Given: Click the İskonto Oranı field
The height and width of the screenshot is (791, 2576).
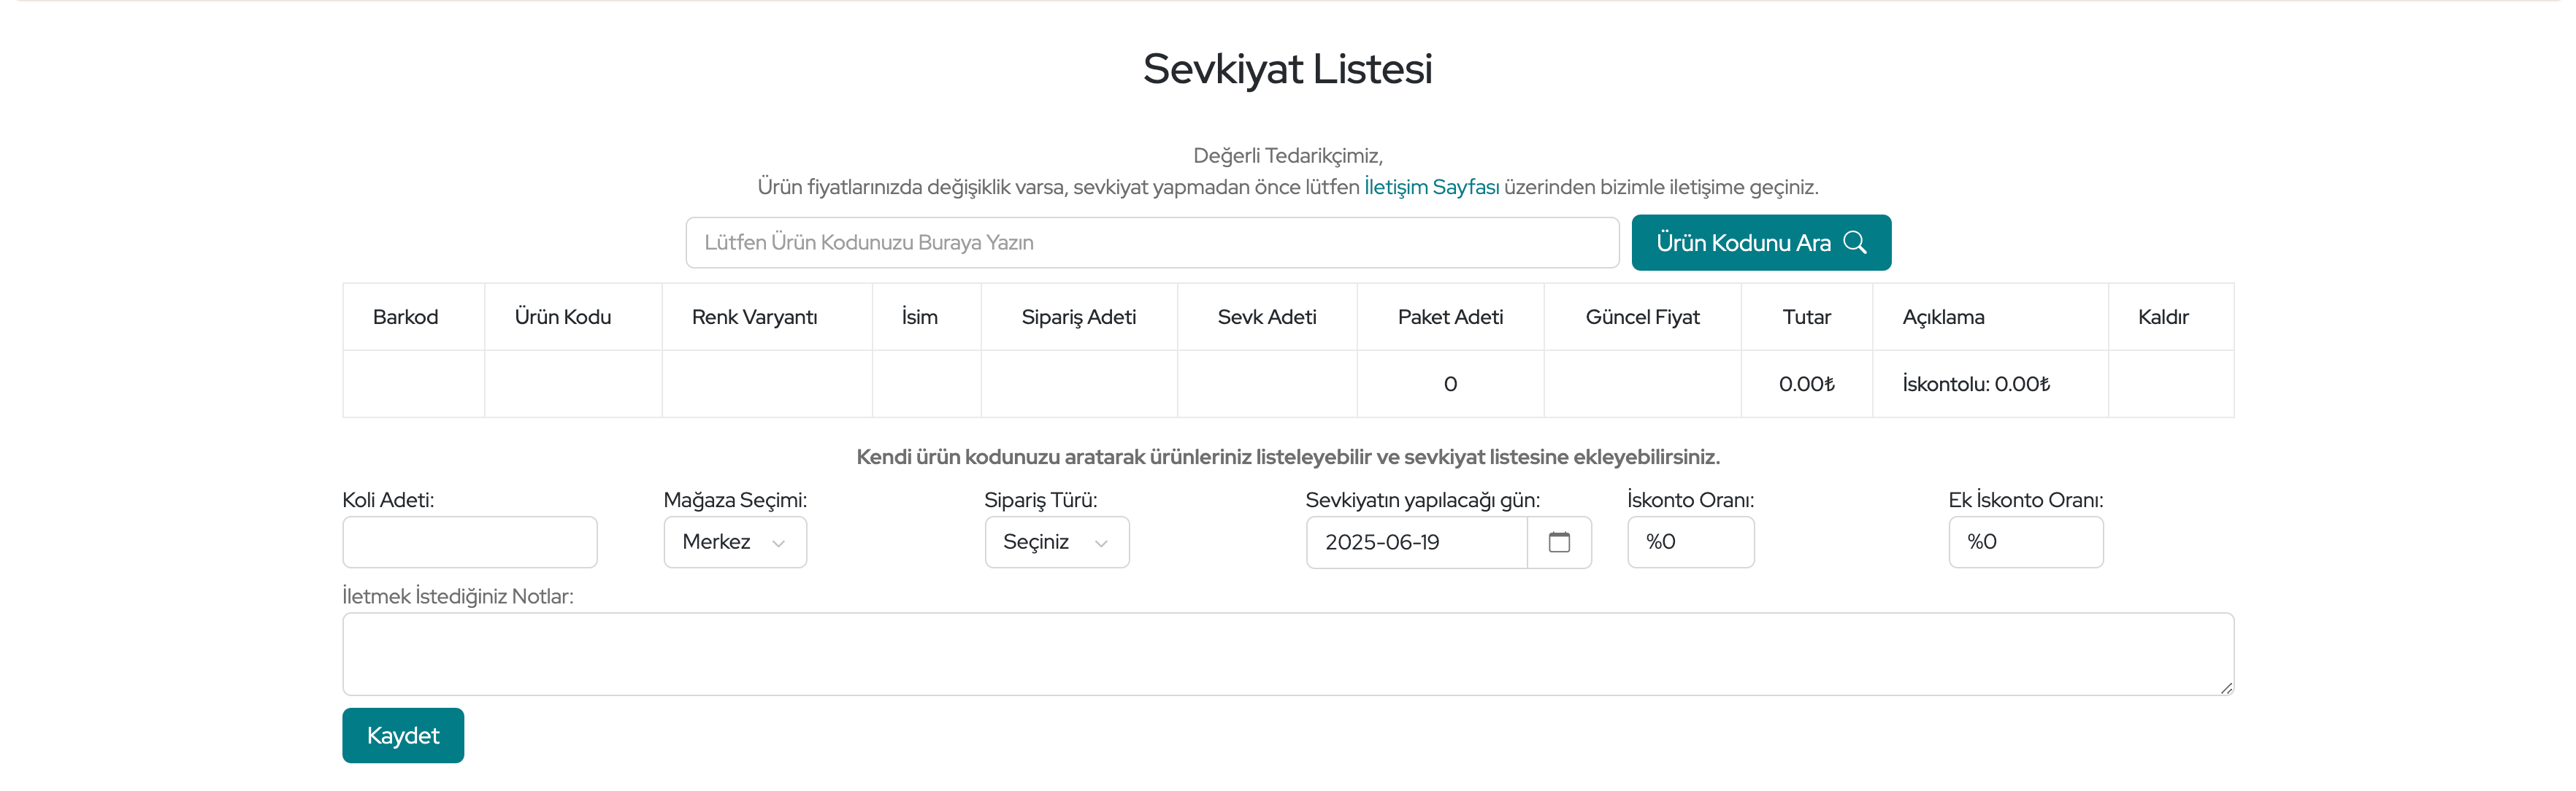Looking at the screenshot, I should [x=1690, y=542].
